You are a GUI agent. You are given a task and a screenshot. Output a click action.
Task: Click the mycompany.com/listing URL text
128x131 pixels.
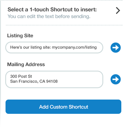coord(74,47)
